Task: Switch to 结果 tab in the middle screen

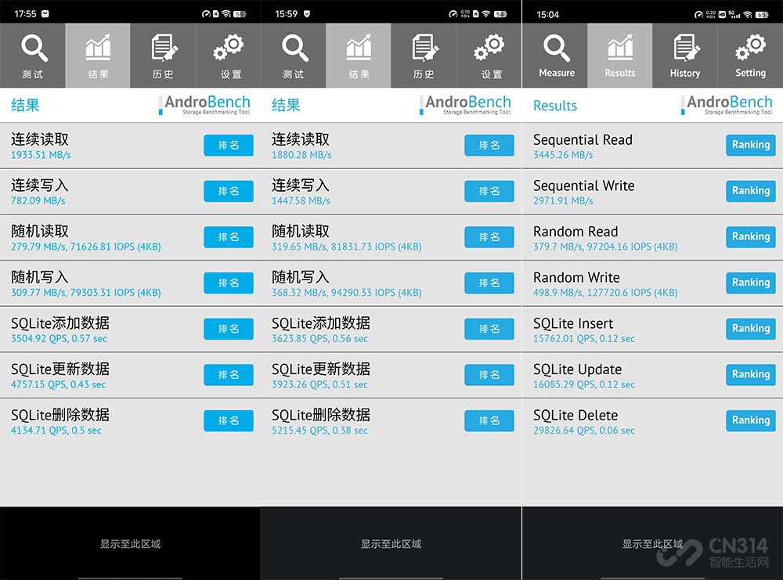Action: tap(359, 54)
